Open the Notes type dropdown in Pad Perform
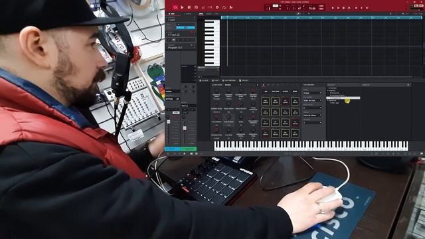This screenshot has height=239, width=425. [x=313, y=93]
